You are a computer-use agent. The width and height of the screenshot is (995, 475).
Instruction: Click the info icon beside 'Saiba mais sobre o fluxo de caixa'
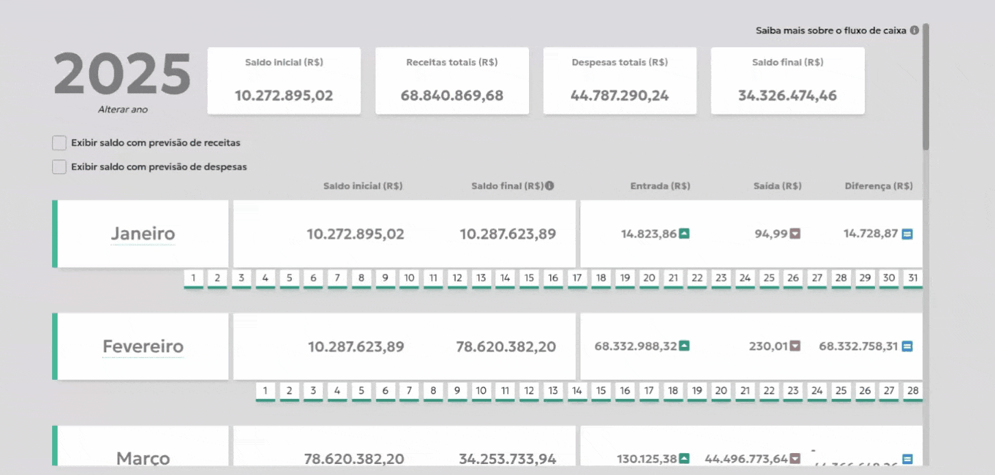pyautogui.click(x=914, y=31)
